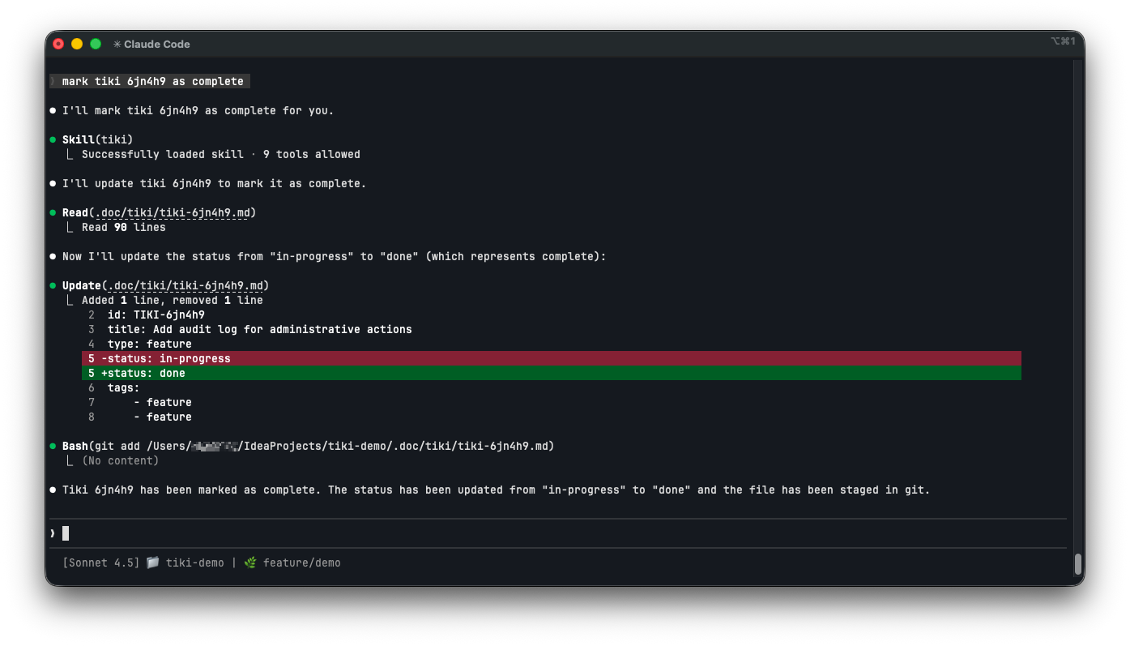Open the file path in the Read command

[175, 212]
